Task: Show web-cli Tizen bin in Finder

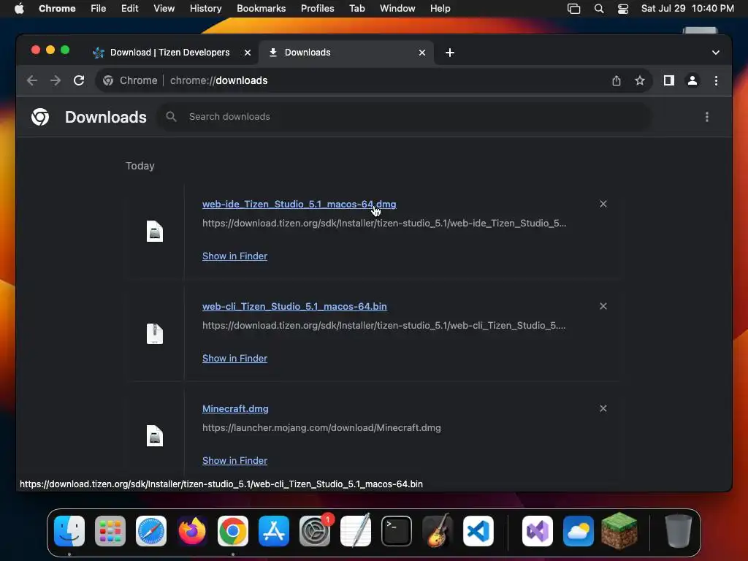Action: 234,358
